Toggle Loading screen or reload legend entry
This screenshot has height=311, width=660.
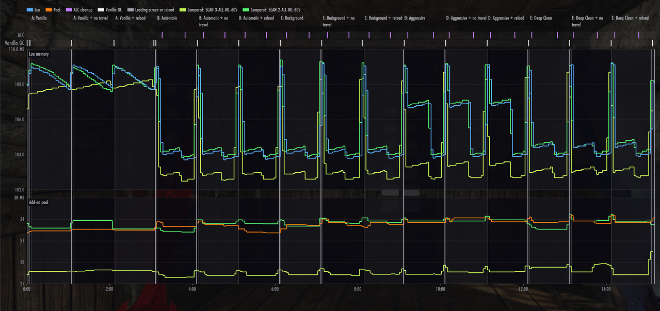coord(151,10)
